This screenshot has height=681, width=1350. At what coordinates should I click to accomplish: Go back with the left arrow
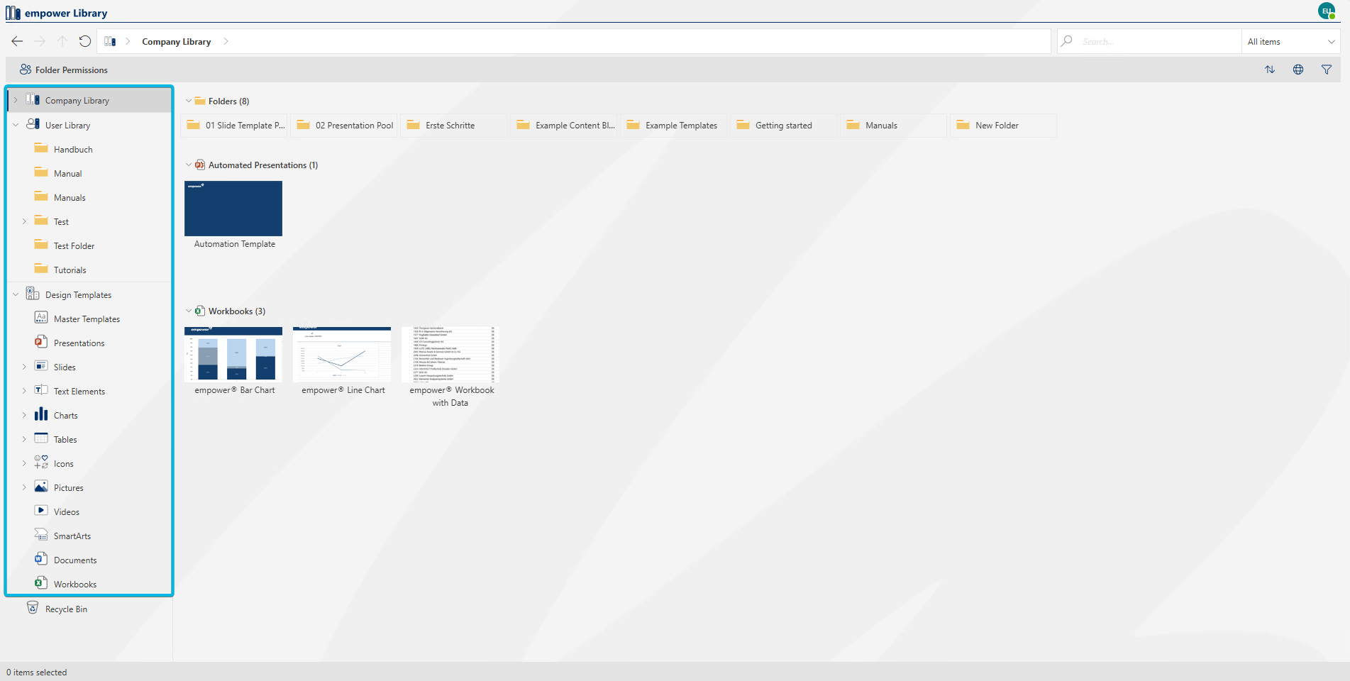[x=17, y=41]
